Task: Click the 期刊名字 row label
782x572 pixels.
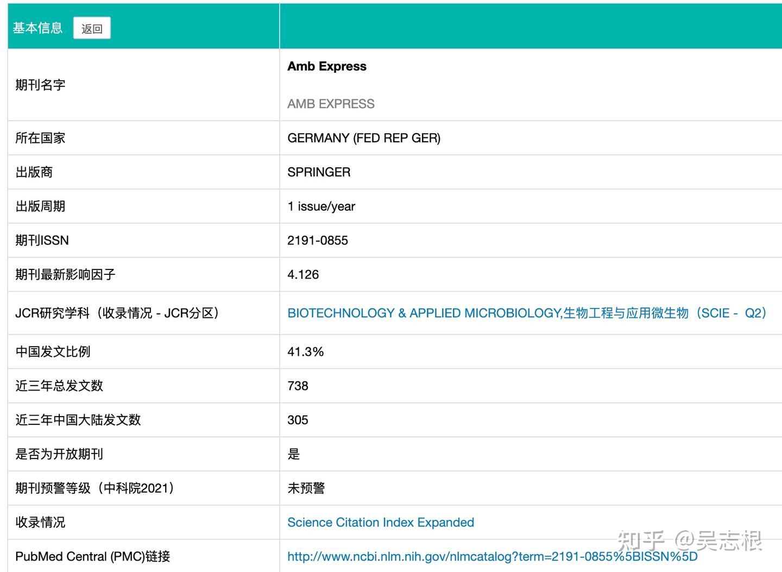Action: pyautogui.click(x=40, y=84)
